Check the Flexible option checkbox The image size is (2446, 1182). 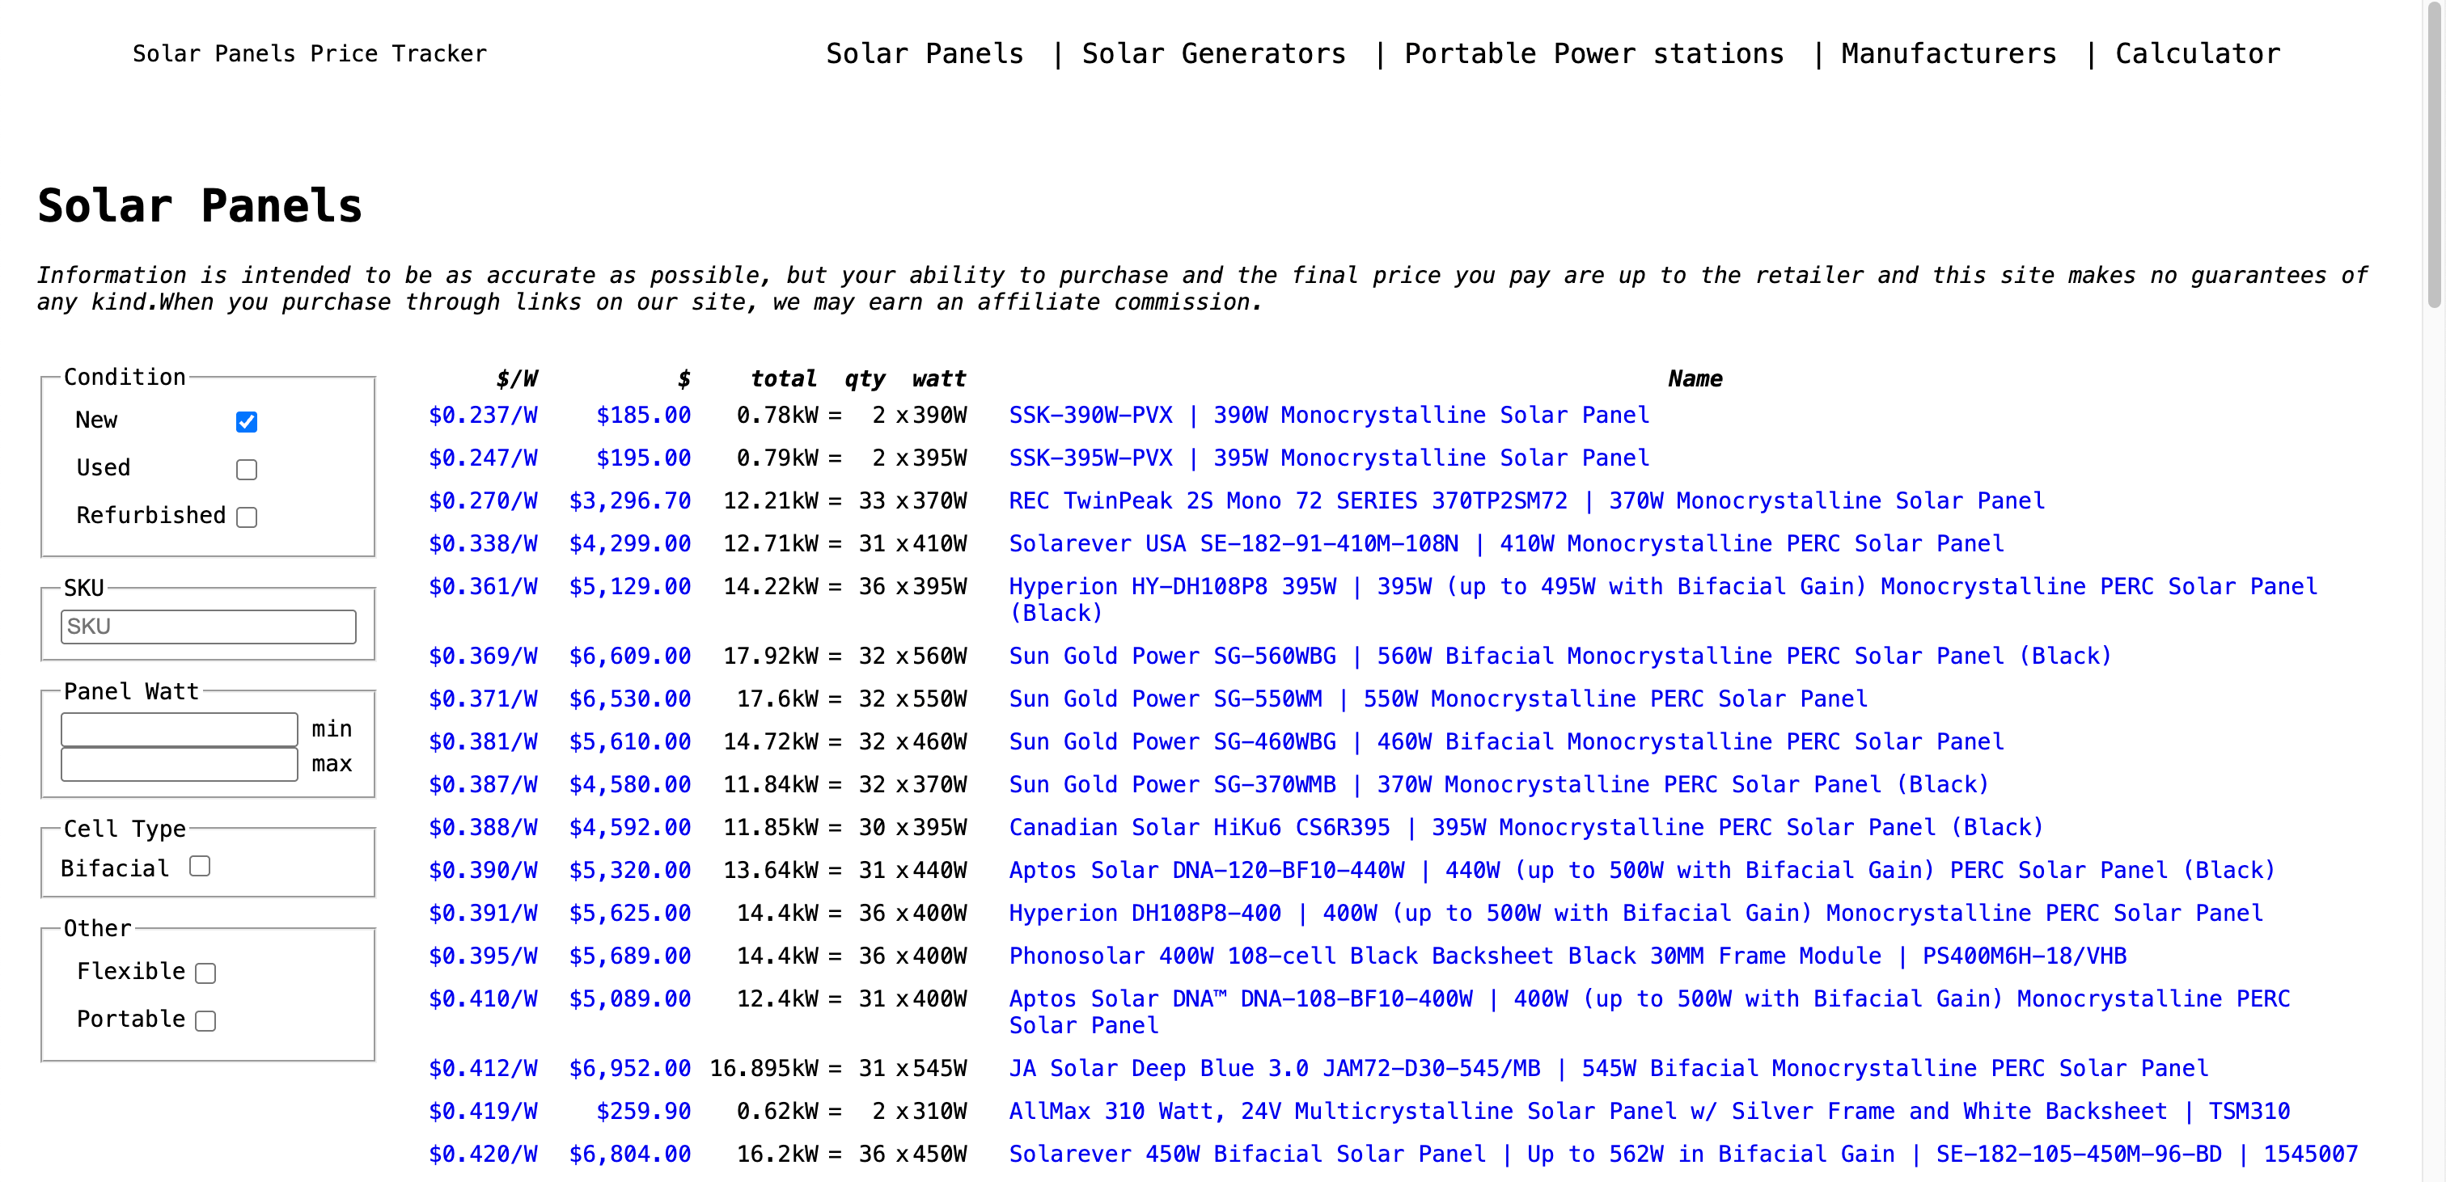pyautogui.click(x=205, y=972)
